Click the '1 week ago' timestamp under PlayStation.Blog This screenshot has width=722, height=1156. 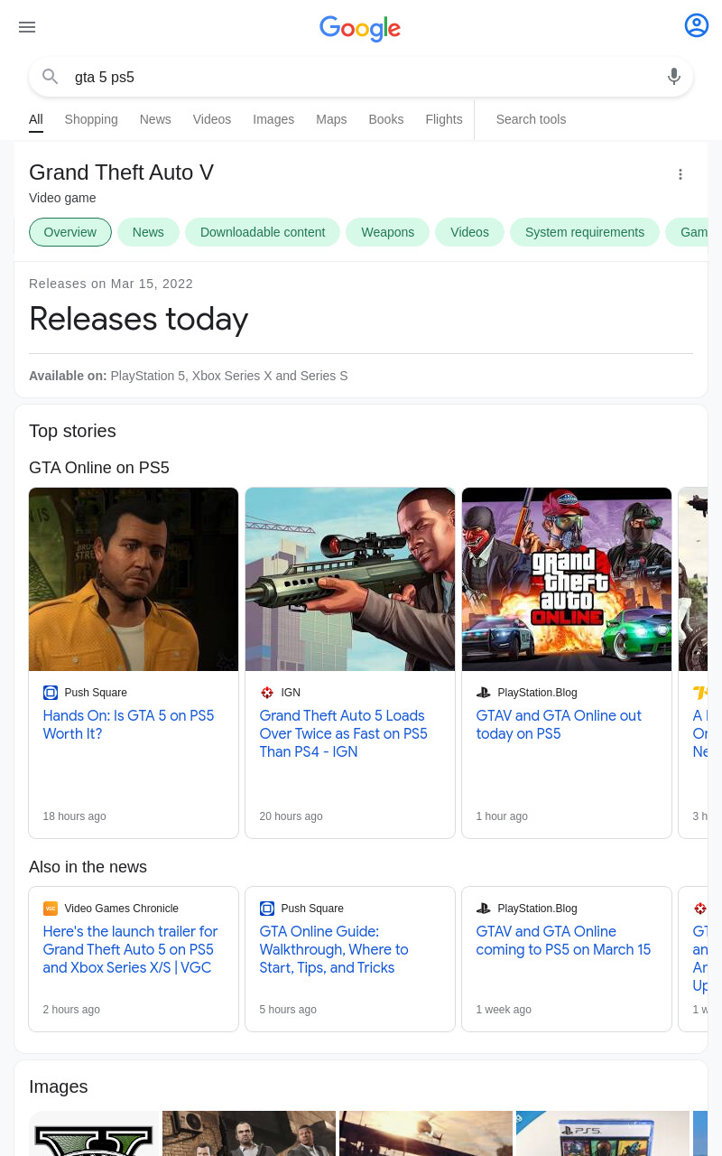pos(504,1010)
